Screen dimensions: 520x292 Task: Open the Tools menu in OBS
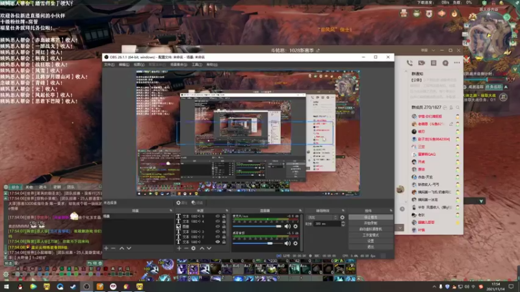197,64
